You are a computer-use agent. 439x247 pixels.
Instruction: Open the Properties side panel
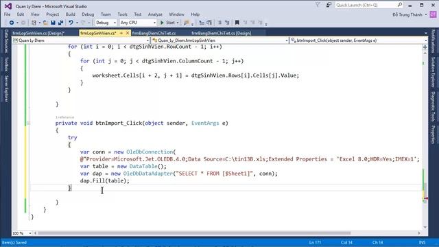pos(433,134)
